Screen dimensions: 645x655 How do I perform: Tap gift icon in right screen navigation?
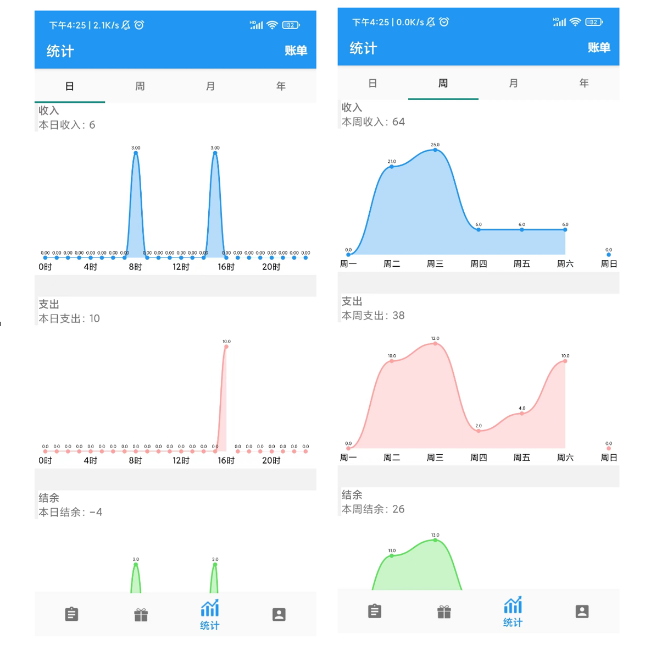click(444, 612)
